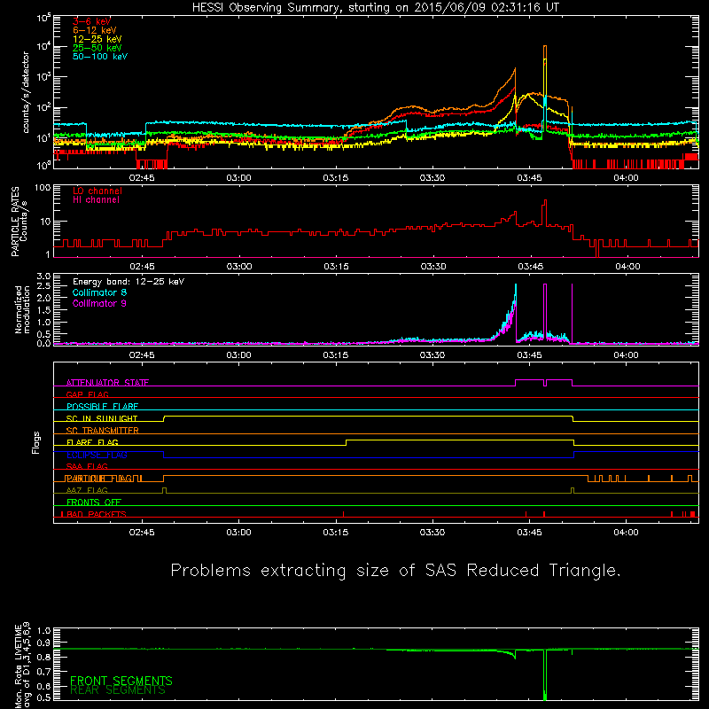Click the HESSI Observing Summary plot title
Screen dimensions: 709x709
[x=376, y=8]
